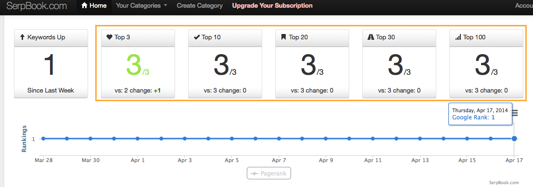This screenshot has height=187, width=533.
Task: Go to the Home tab
Action: point(94,6)
